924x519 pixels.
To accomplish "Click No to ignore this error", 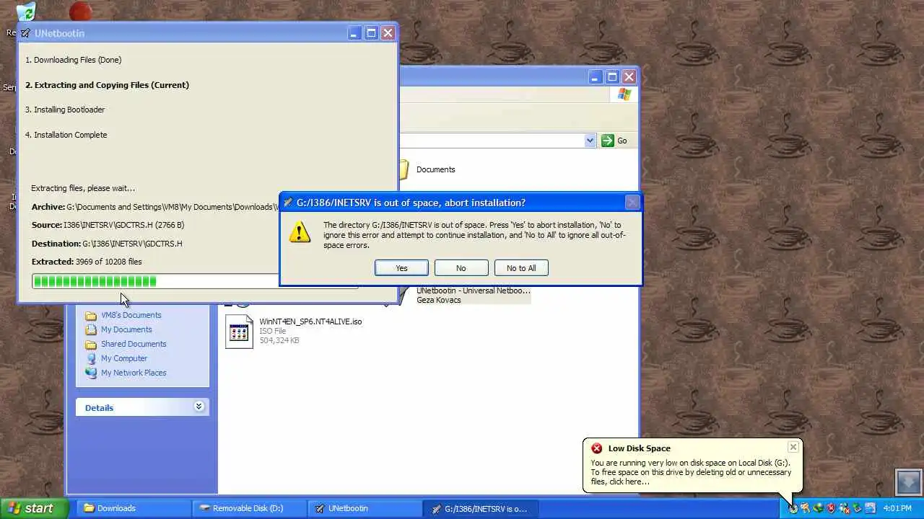I will pos(461,268).
